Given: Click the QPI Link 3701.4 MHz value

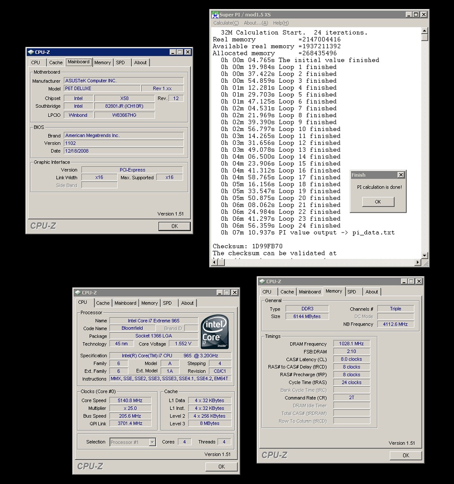Looking at the screenshot, I should pos(130,423).
